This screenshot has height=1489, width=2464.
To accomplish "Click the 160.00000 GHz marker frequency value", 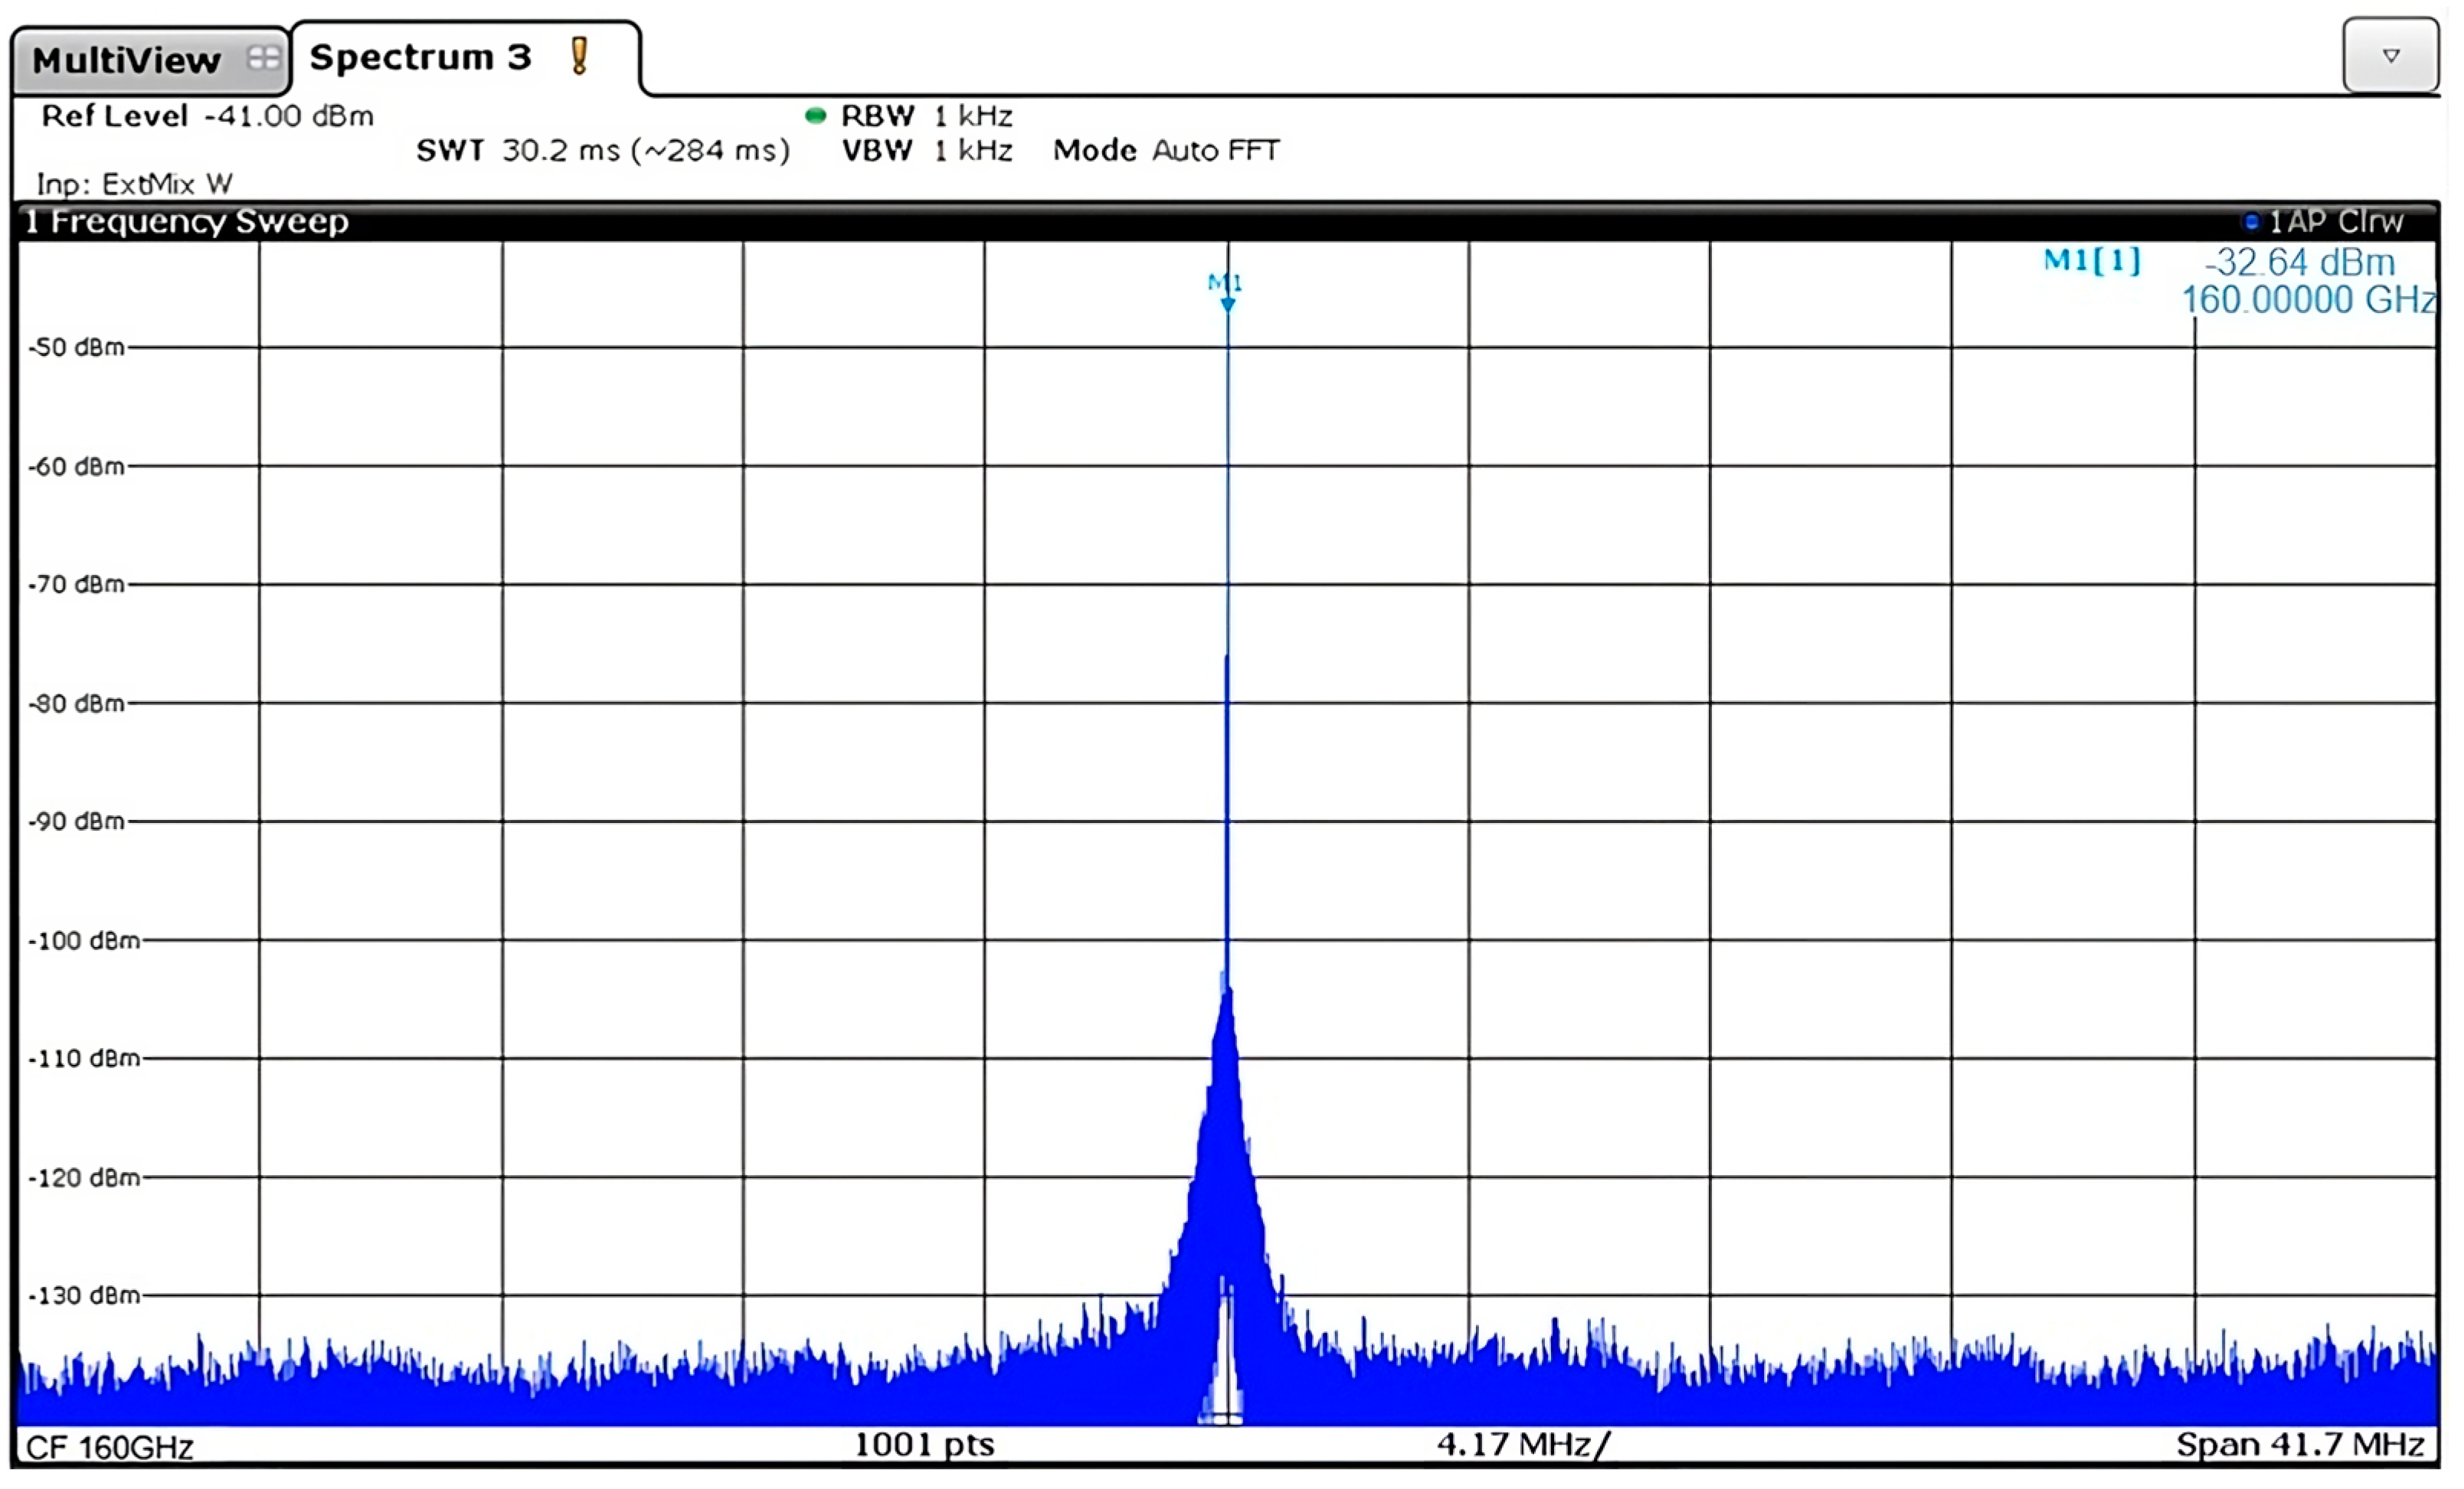I will tap(2308, 300).
